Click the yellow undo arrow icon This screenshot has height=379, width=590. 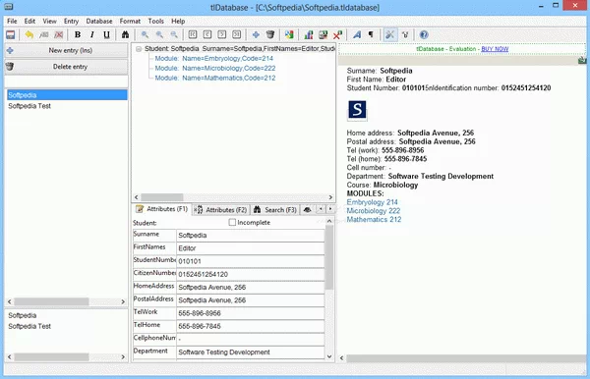tap(29, 35)
